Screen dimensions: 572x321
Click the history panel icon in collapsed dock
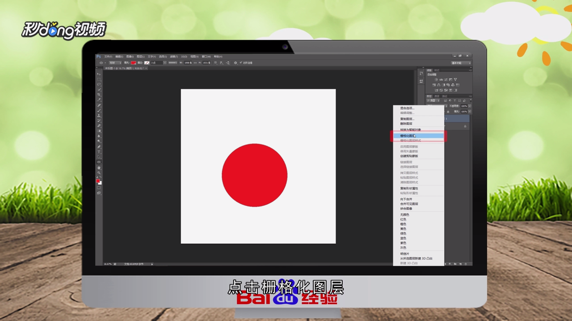point(421,73)
